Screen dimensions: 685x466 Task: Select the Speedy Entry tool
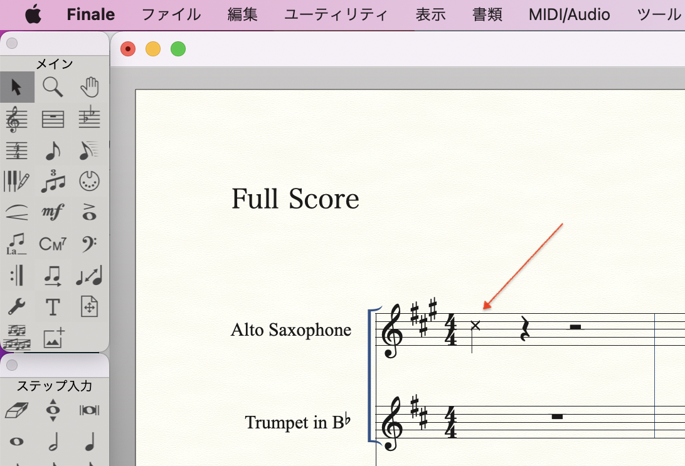click(90, 150)
